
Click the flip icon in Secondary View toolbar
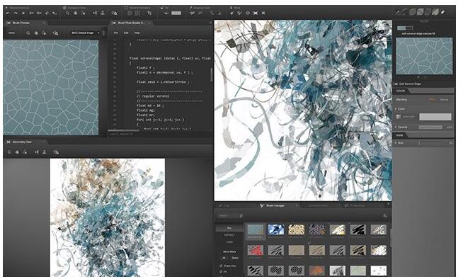click(x=36, y=152)
